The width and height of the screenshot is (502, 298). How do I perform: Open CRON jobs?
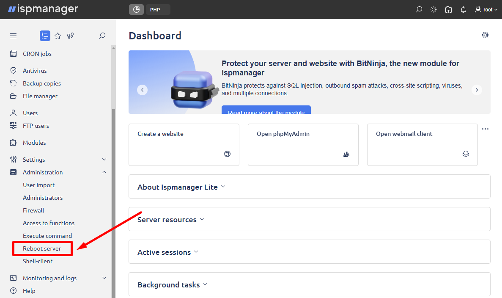click(x=37, y=54)
